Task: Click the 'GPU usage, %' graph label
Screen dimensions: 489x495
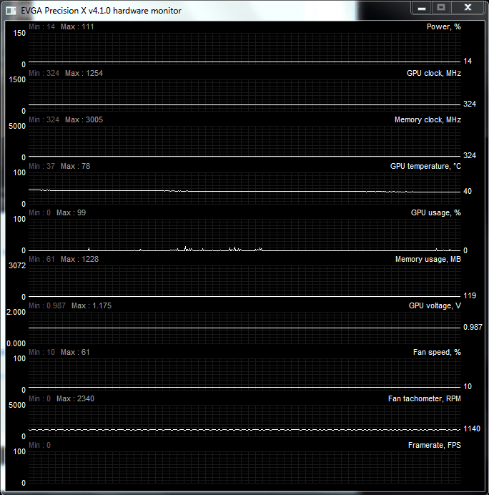Action: point(435,212)
